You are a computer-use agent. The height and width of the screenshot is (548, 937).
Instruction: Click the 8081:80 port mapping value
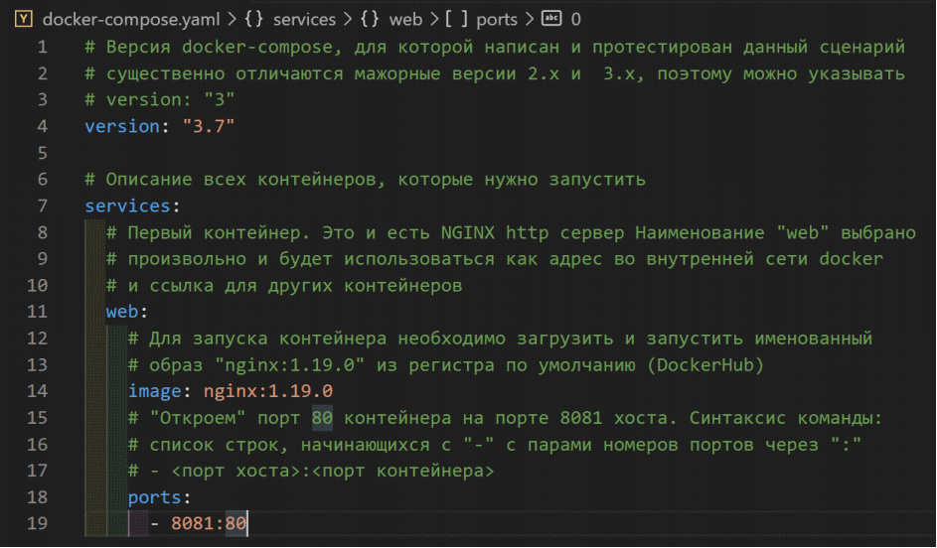pos(209,523)
